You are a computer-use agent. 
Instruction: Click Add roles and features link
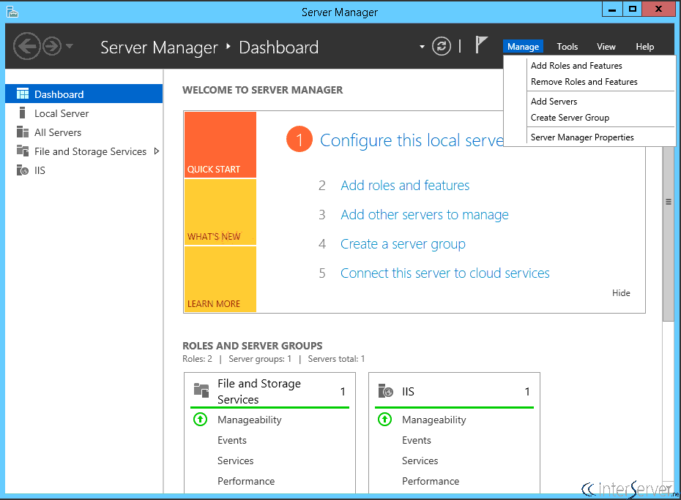coord(405,185)
